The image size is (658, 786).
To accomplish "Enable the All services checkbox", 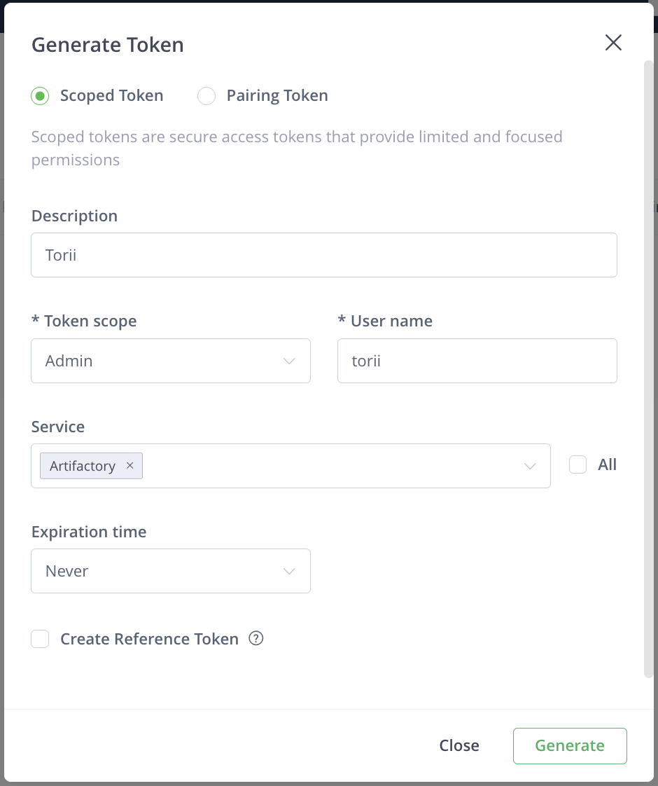I will pos(577,464).
